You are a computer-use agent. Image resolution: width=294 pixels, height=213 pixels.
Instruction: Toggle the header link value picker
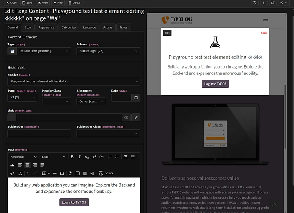(x=126, y=117)
